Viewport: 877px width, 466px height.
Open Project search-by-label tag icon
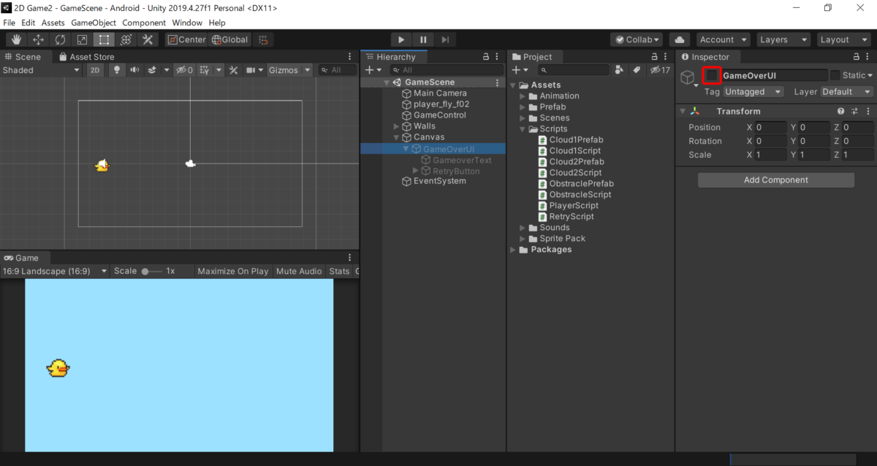tap(637, 70)
